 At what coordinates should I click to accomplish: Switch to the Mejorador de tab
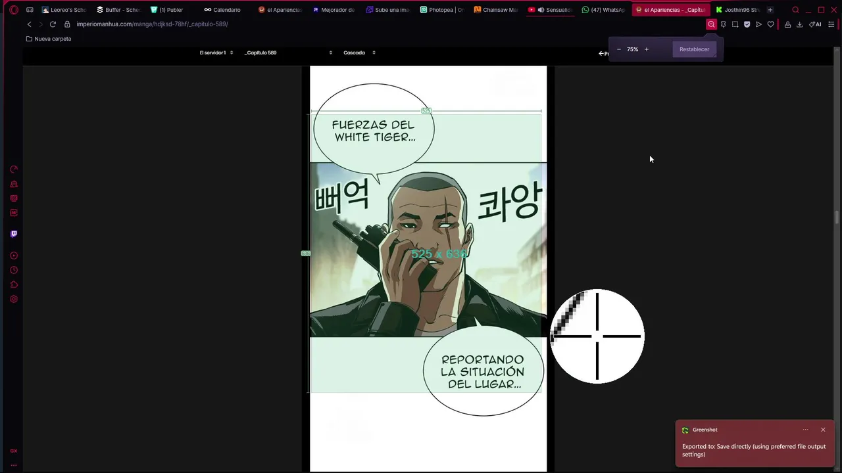point(334,10)
